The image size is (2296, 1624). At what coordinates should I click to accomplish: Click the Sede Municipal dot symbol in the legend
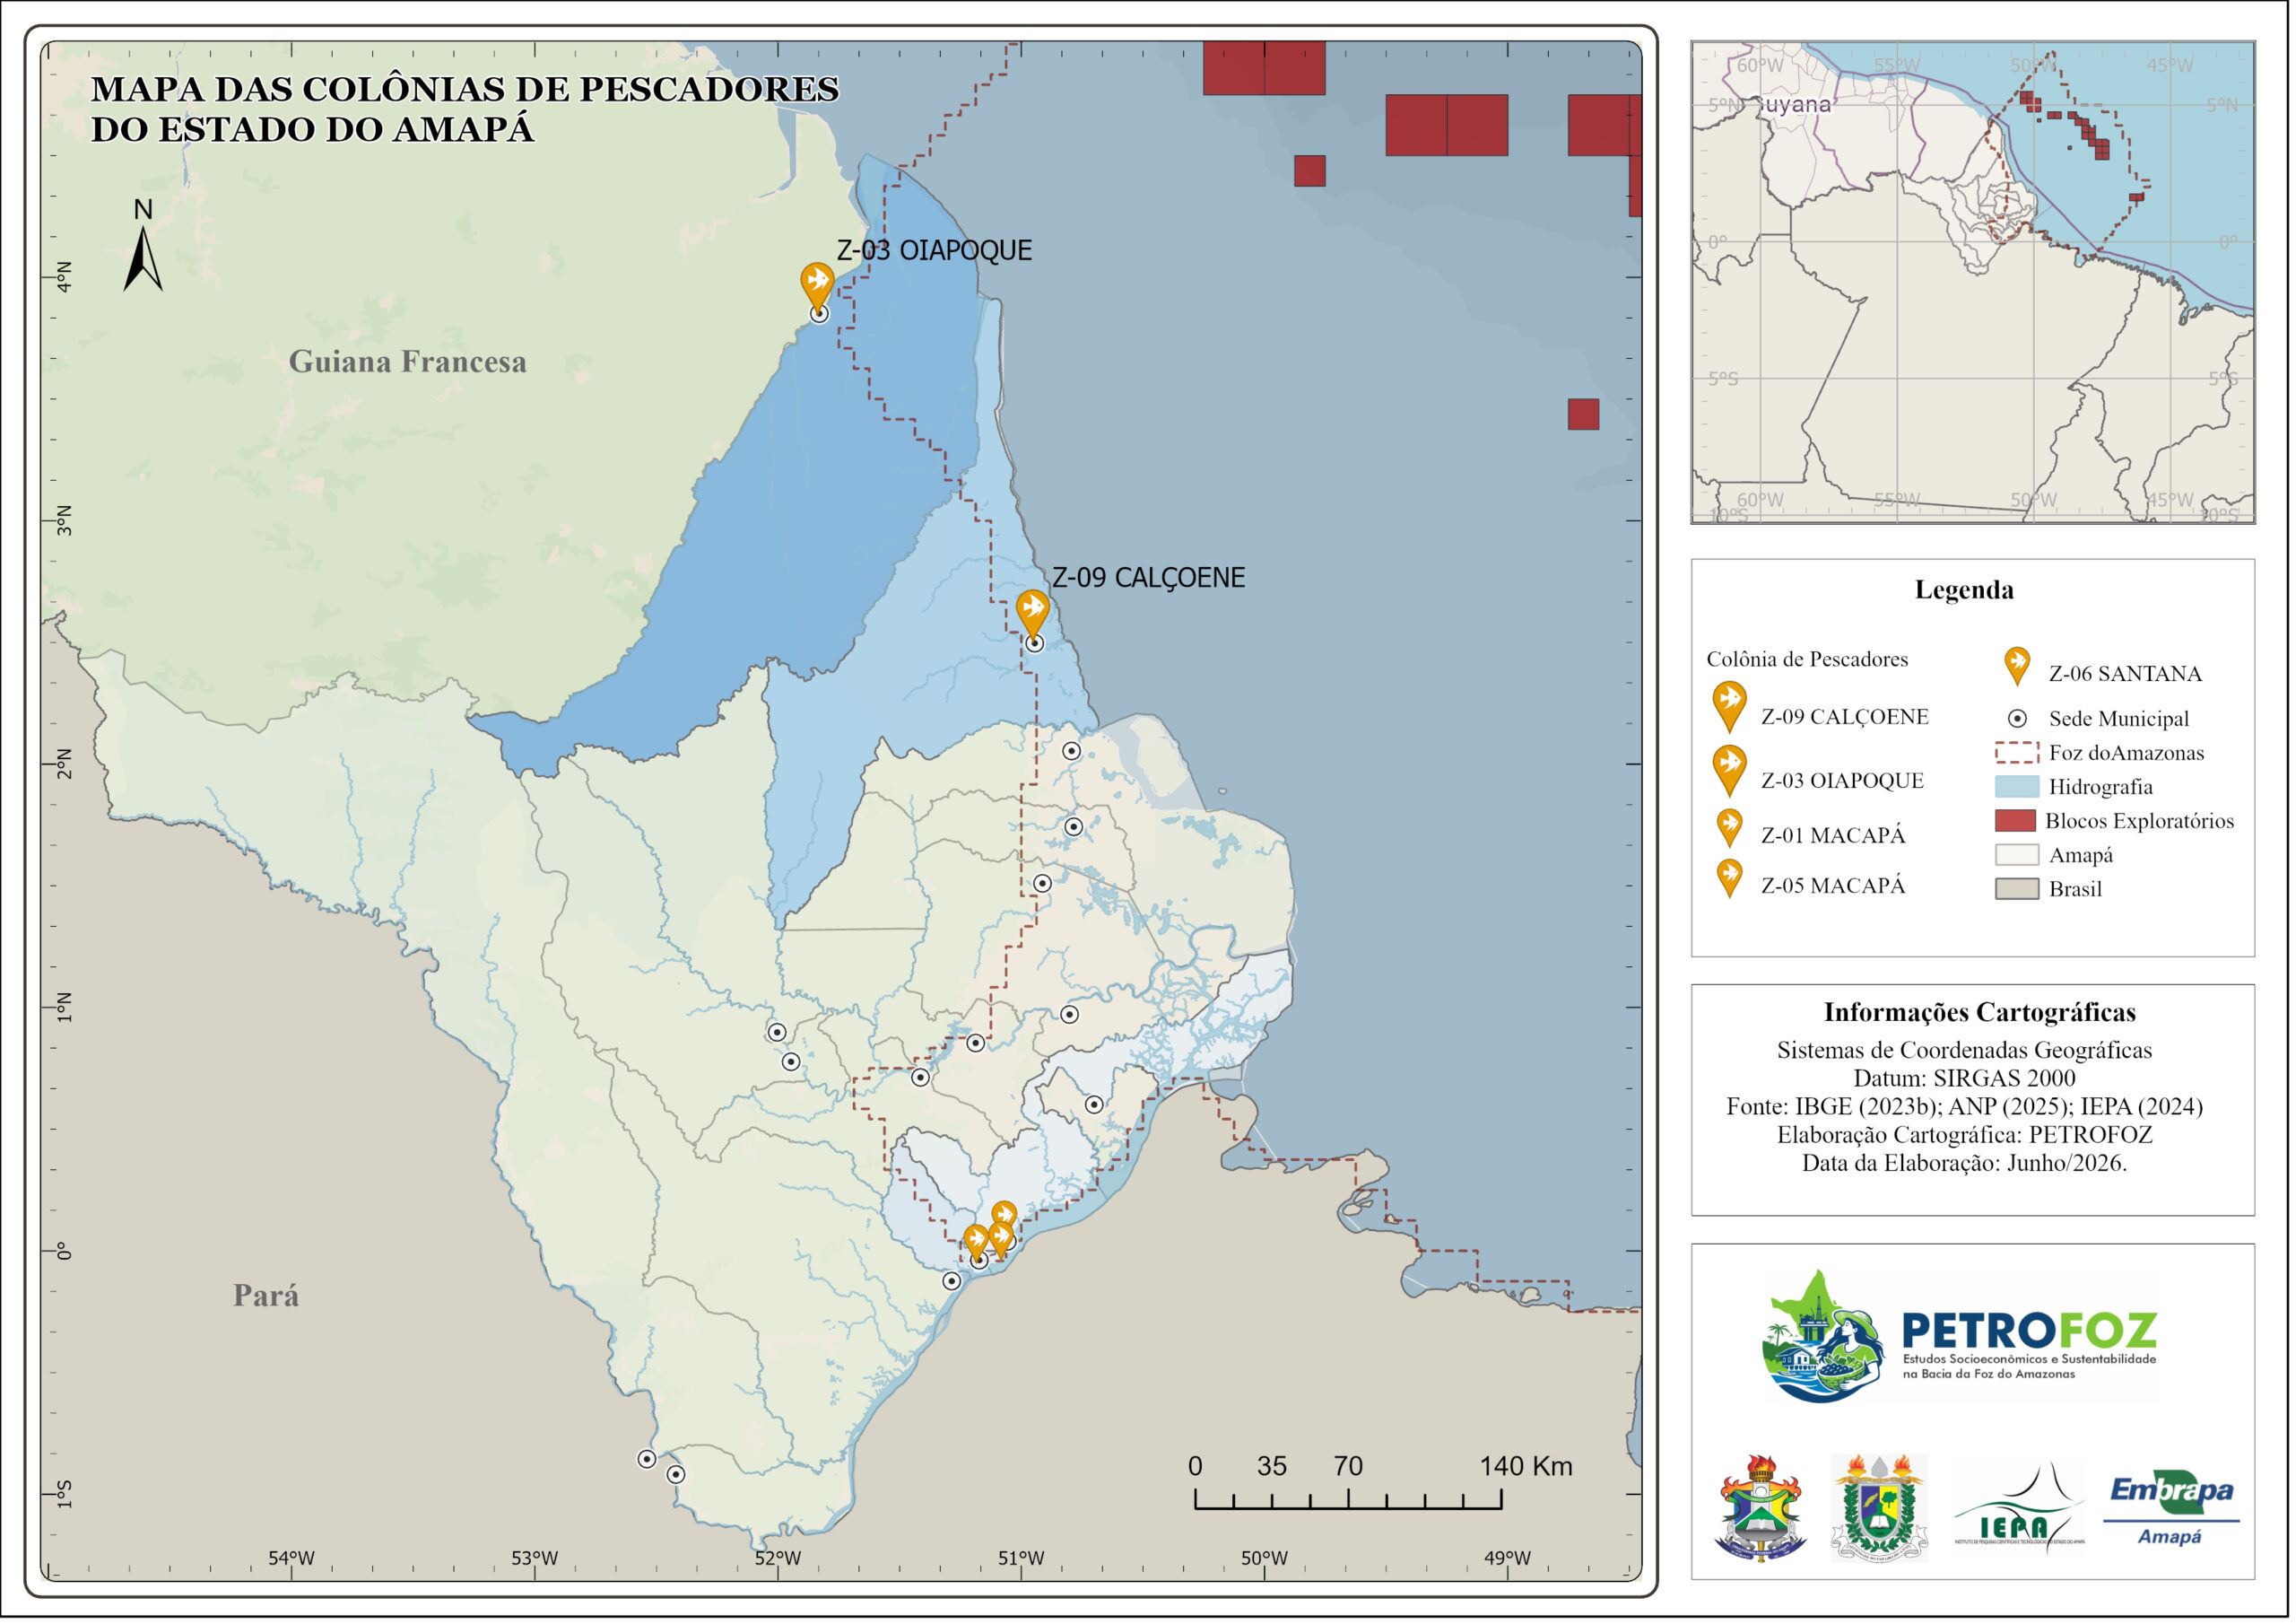[x=2019, y=720]
